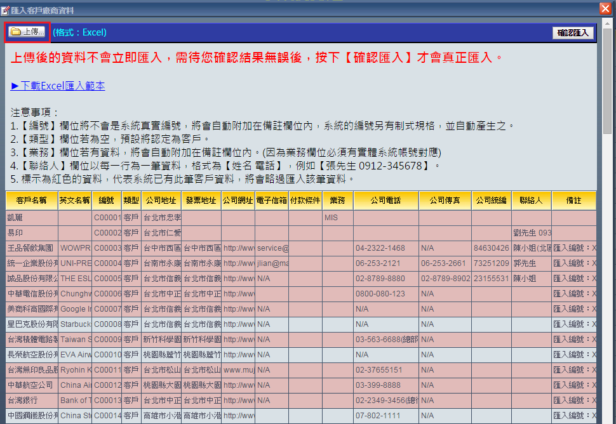Viewport: 616px width, 424px height.
Task: Close the 匯入客戶廠商資料 dialog
Action: point(605,8)
